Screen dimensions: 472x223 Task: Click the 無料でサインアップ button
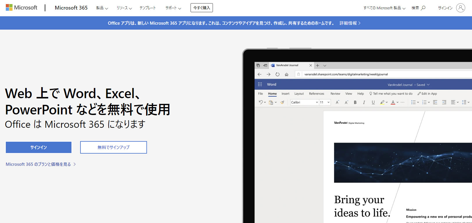tap(114, 147)
